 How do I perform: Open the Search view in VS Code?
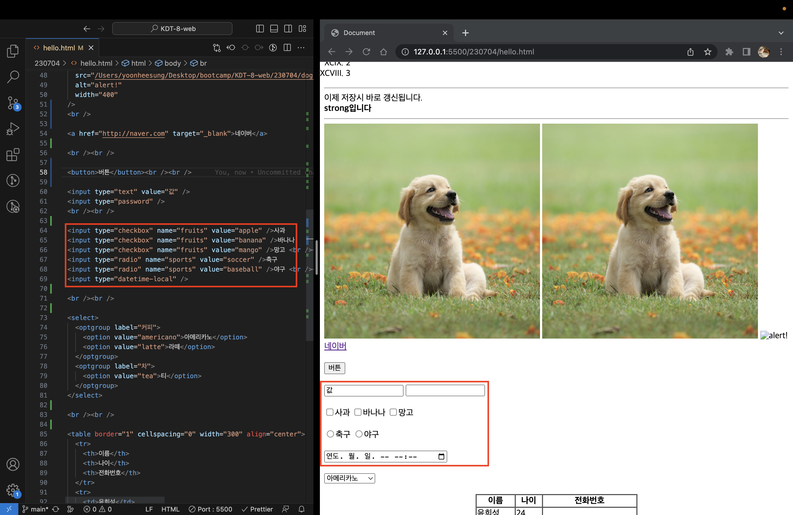[x=13, y=76]
